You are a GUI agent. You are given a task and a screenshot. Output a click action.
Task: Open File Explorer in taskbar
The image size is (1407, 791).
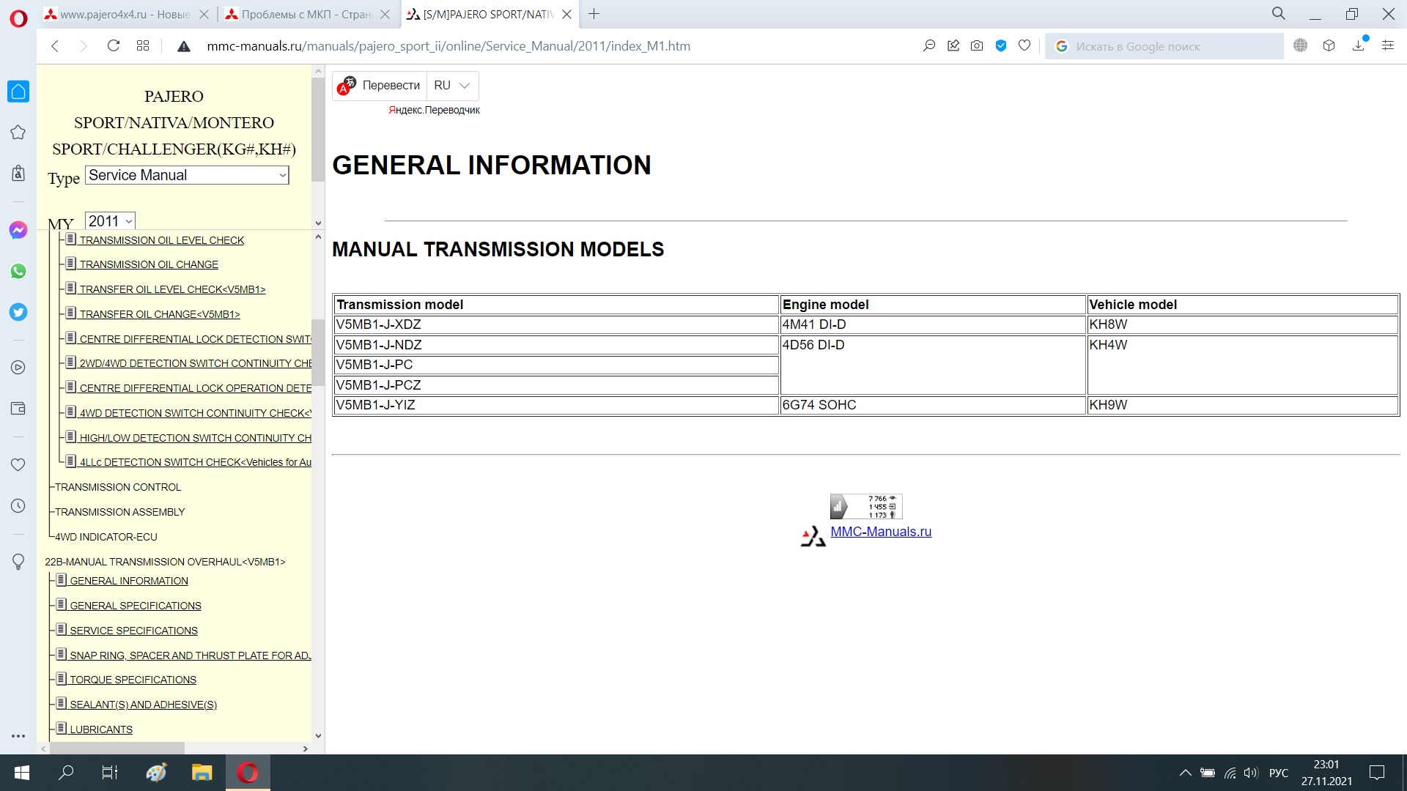click(x=202, y=773)
